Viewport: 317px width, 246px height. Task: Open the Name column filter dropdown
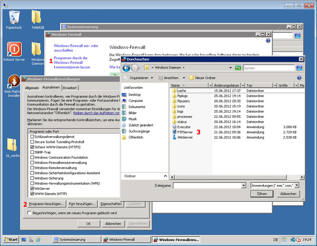tap(210, 85)
